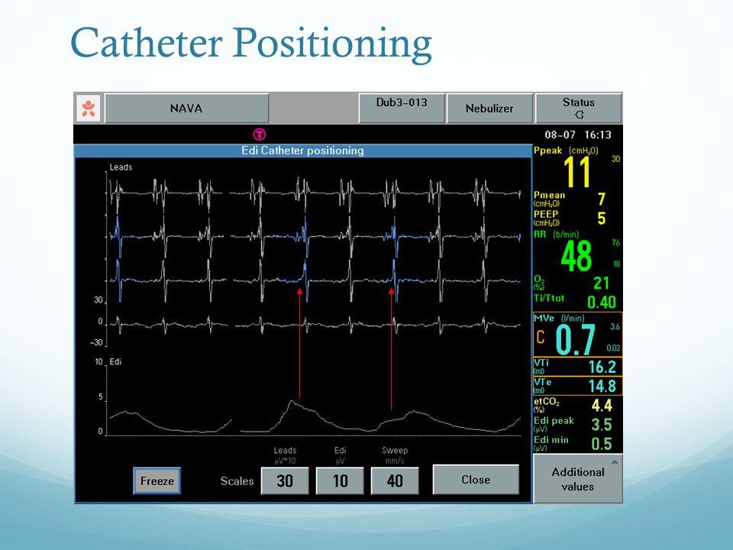Open the Dub3-013 patient button
The image size is (733, 550).
pyautogui.click(x=402, y=108)
